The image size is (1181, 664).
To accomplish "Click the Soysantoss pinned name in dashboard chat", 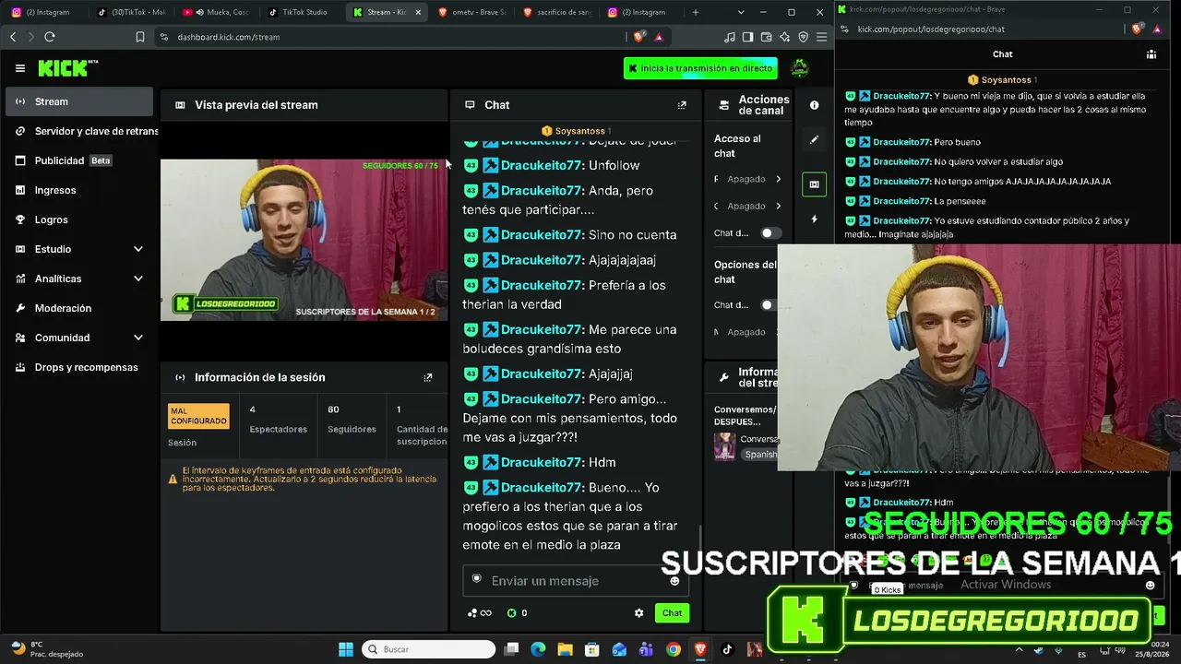I will [x=581, y=131].
